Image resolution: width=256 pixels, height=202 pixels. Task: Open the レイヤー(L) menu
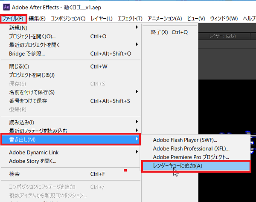[x=101, y=19]
